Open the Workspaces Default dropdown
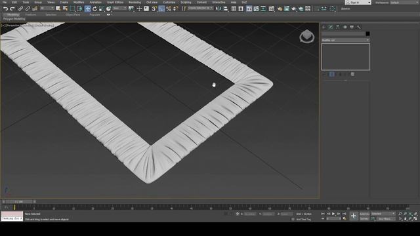420x236 pixels. tap(404, 3)
